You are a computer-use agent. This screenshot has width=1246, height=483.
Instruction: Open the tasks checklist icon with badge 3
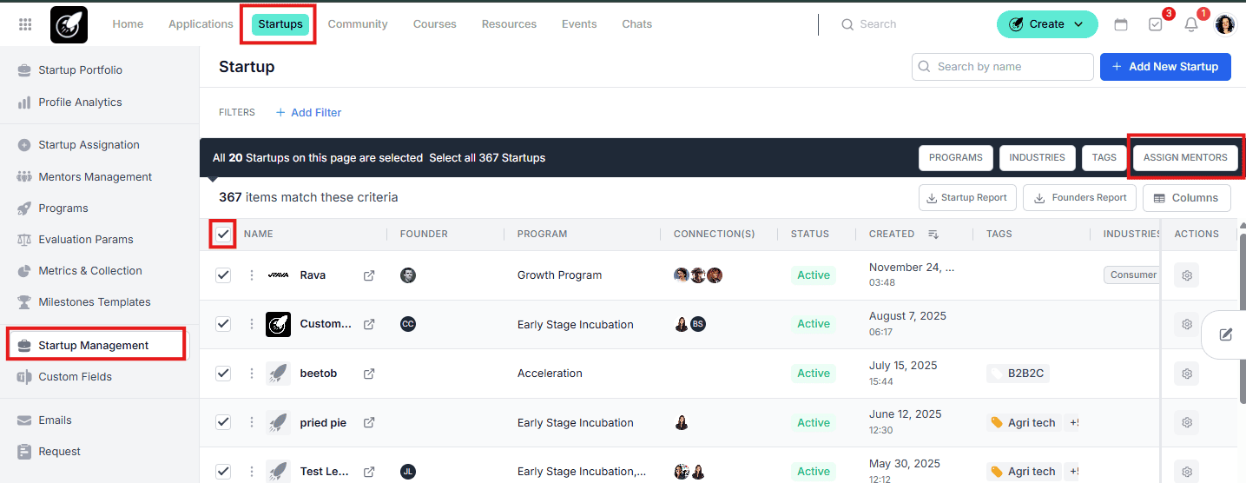click(1156, 24)
